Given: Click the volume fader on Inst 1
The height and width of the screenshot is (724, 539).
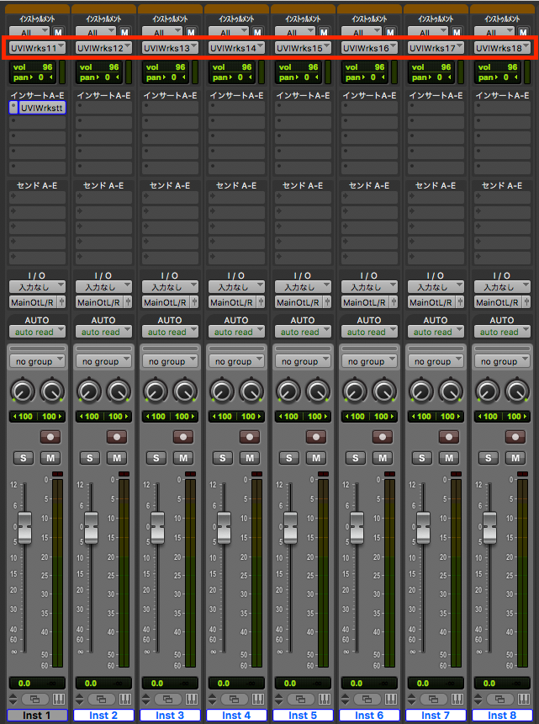Looking at the screenshot, I should 25,527.
